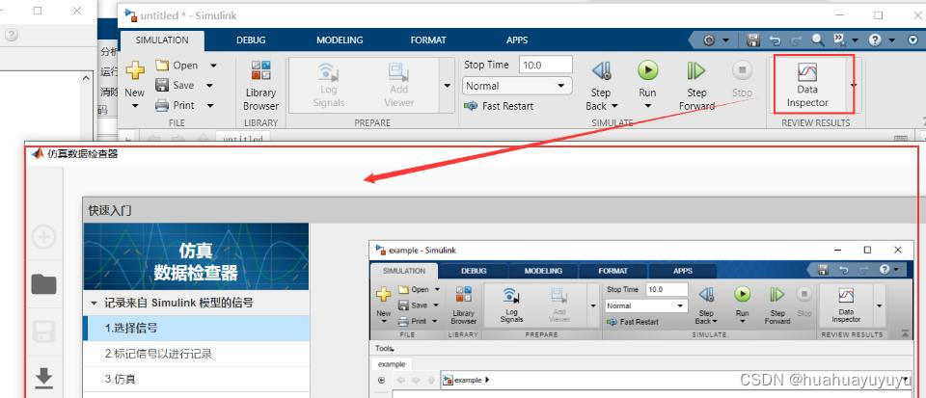Expand the REVIEW RESULTS gallery arrow beside Data Inspector
The height and width of the screenshot is (398, 926).
click(x=854, y=86)
